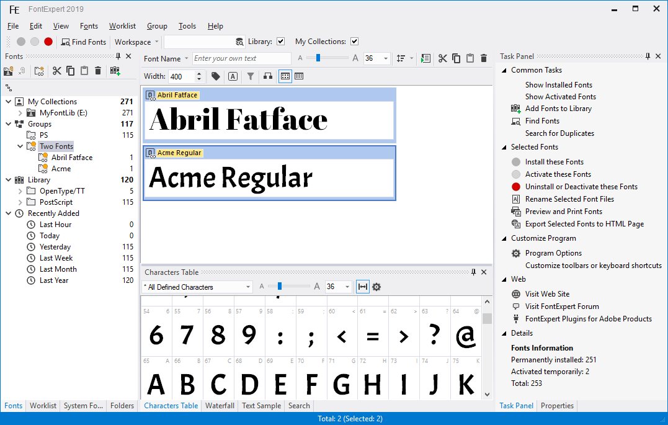668x425 pixels.
Task: Click the group connection icon beside the filter
Action: coord(267,76)
